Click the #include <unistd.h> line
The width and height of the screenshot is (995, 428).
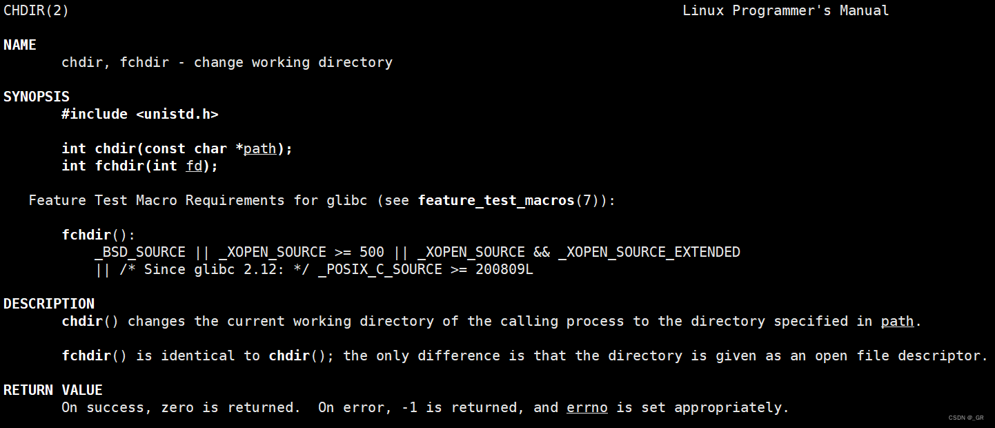[139, 114]
